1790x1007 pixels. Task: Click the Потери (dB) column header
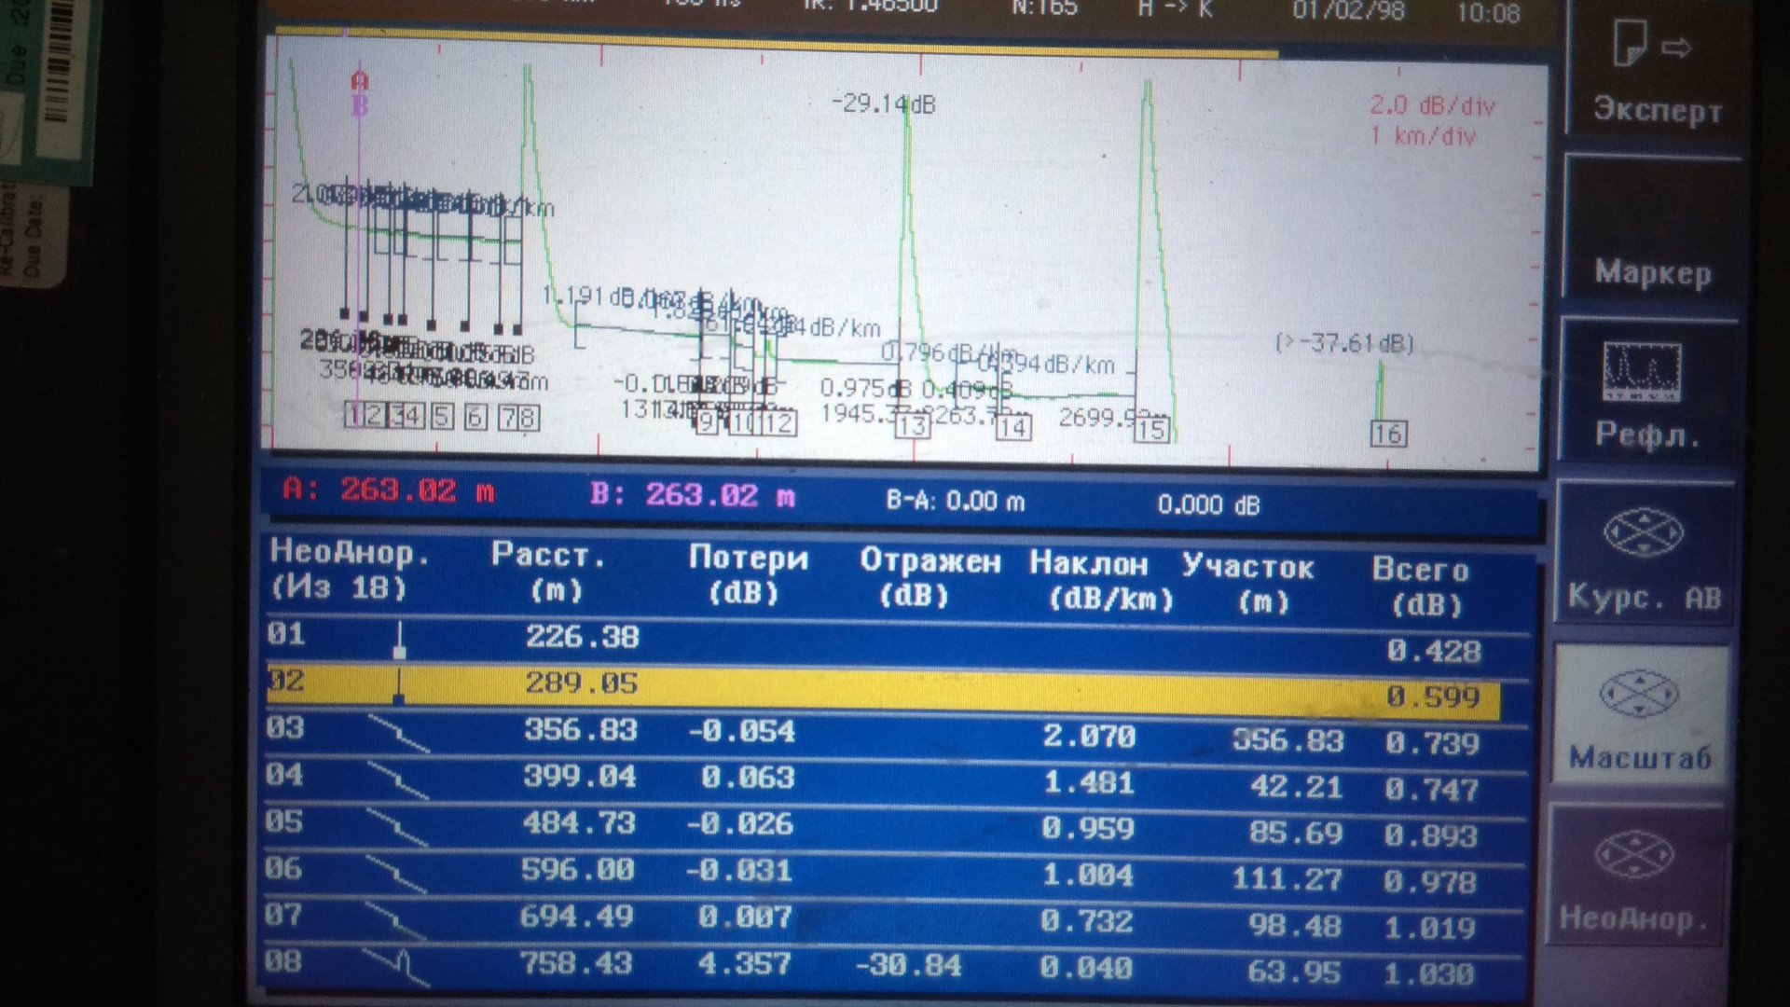748,574
